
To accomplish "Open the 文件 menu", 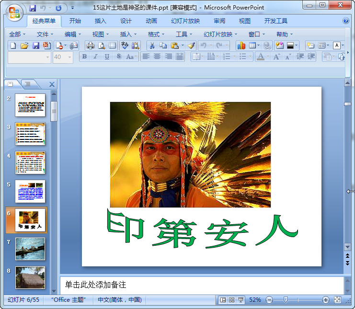I will [x=45, y=34].
